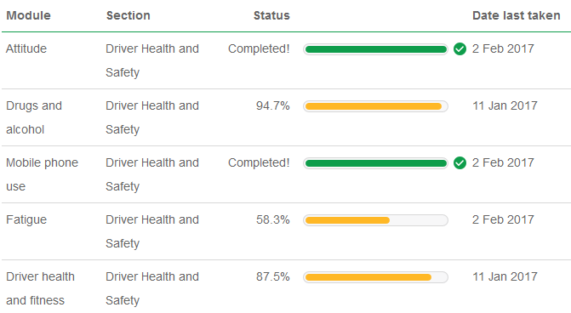This screenshot has height=313, width=571.
Task: Click the Fatigue 58.3% progress bar
Action: click(x=375, y=220)
